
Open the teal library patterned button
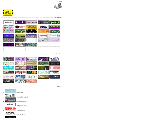pyautogui.click(x=32, y=45)
